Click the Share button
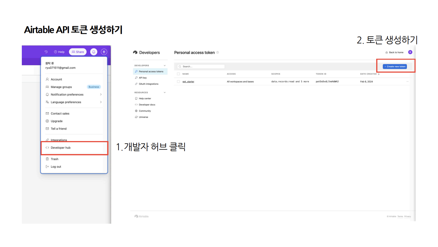 point(78,52)
